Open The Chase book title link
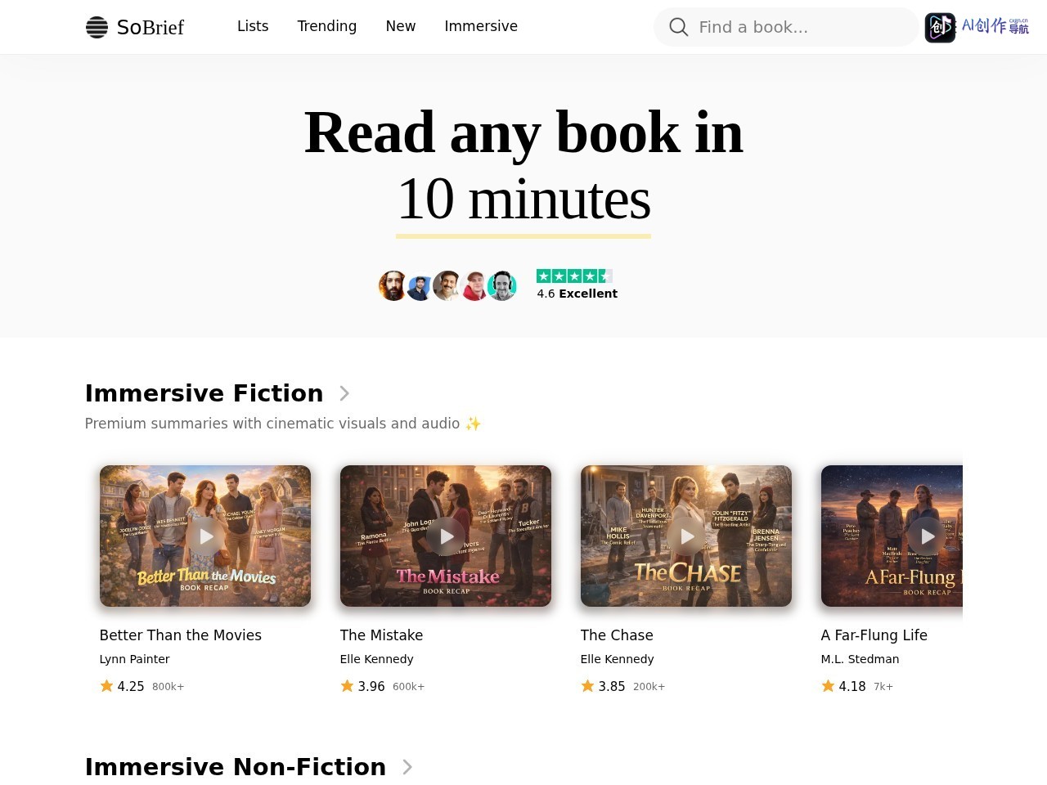1047x785 pixels. tap(617, 635)
